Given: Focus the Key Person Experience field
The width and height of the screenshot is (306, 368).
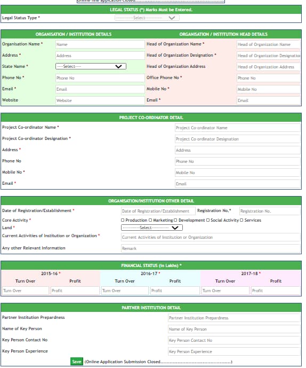Looking at the screenshot, I should click(x=234, y=351).
